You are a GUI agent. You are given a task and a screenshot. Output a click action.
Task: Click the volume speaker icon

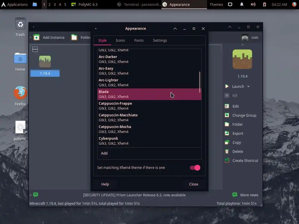click(x=253, y=4)
